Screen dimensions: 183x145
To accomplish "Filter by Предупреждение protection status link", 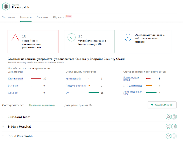I will pyautogui.click(x=75, y=86).
